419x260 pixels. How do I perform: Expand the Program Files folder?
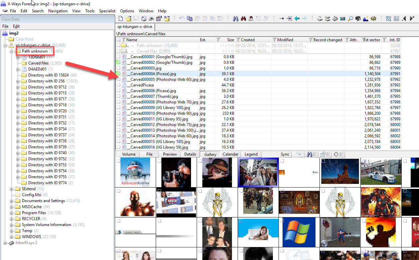pyautogui.click(x=12, y=213)
